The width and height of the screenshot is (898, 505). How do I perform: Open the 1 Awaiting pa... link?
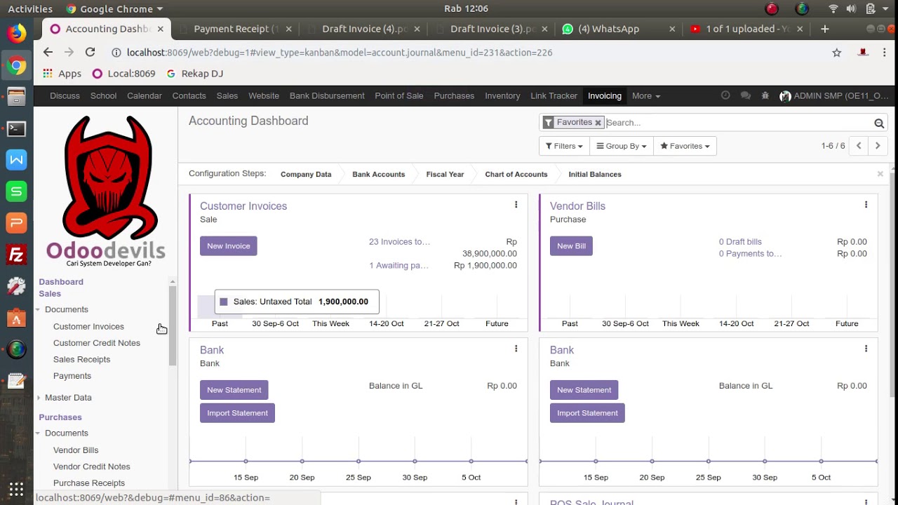coord(398,266)
